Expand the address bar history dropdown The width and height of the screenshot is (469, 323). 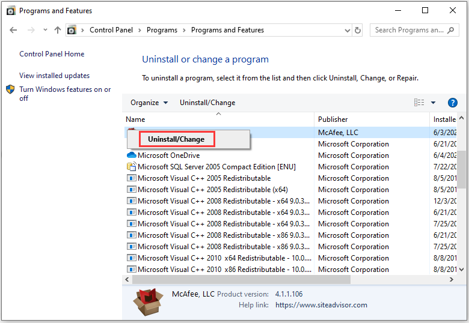348,31
